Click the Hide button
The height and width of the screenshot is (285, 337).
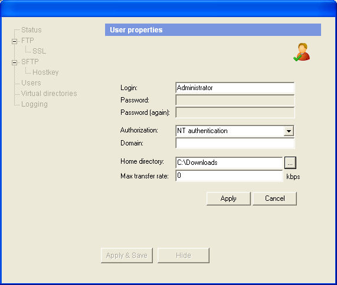pyautogui.click(x=184, y=256)
